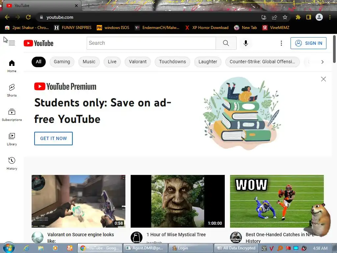Open a new browser tab
Screen dimensions: 337x253
click(x=89, y=6)
